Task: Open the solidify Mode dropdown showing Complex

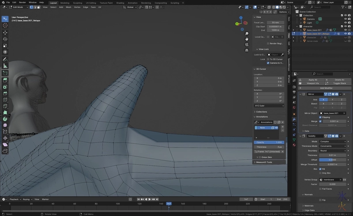Action: 332,142
